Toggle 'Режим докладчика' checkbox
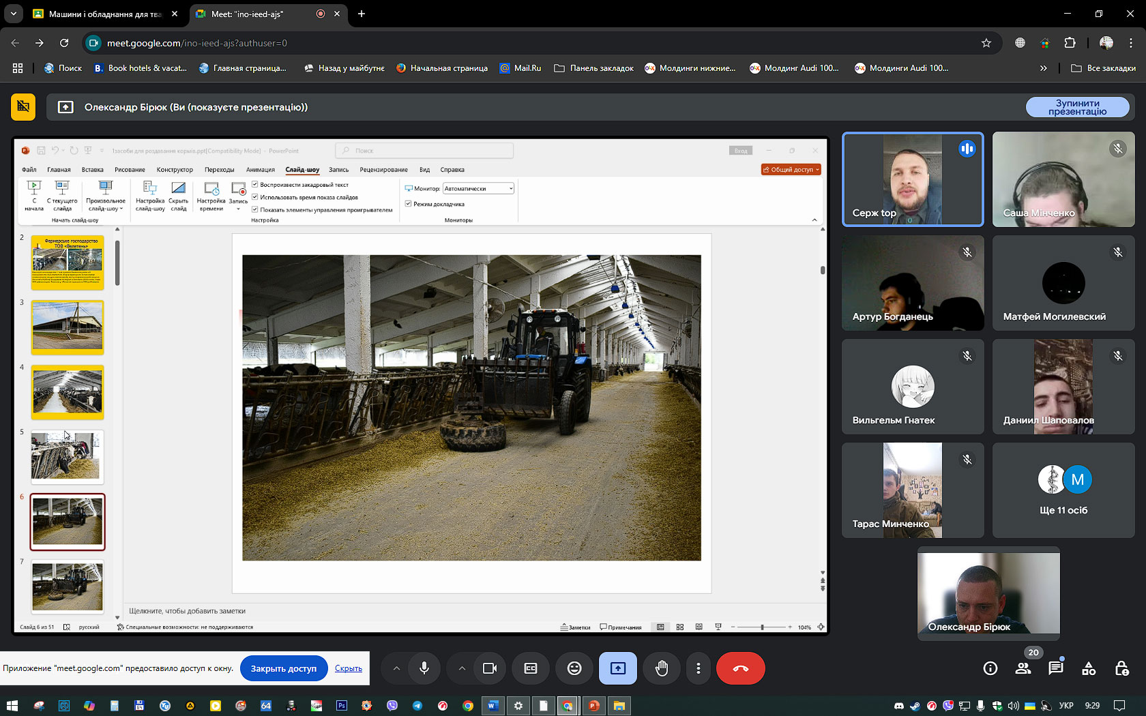 409,203
